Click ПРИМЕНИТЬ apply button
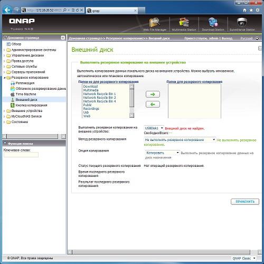 click(x=245, y=202)
